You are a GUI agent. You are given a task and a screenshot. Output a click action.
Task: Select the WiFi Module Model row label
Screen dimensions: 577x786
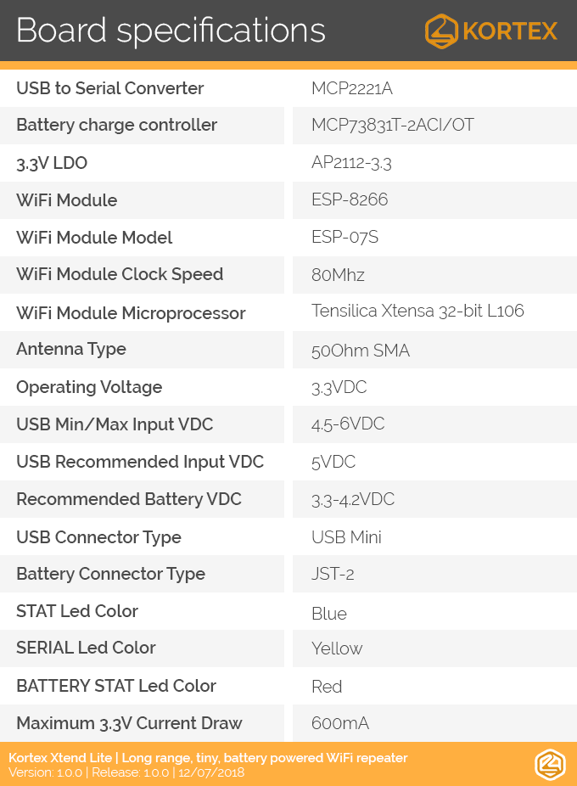tap(94, 237)
